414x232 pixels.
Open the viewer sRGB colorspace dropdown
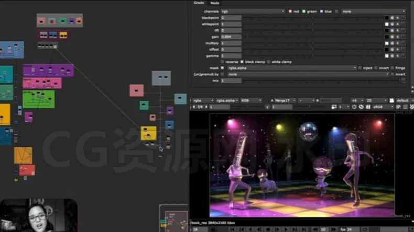[x=383, y=107]
